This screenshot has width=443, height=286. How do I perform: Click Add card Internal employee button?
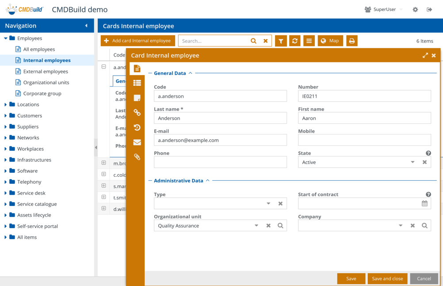point(138,41)
